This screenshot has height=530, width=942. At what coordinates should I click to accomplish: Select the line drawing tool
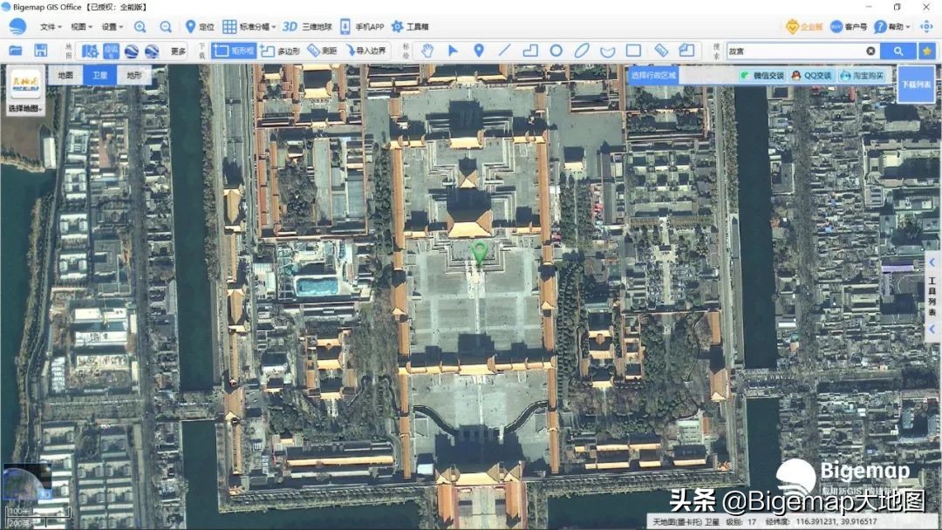pos(505,51)
